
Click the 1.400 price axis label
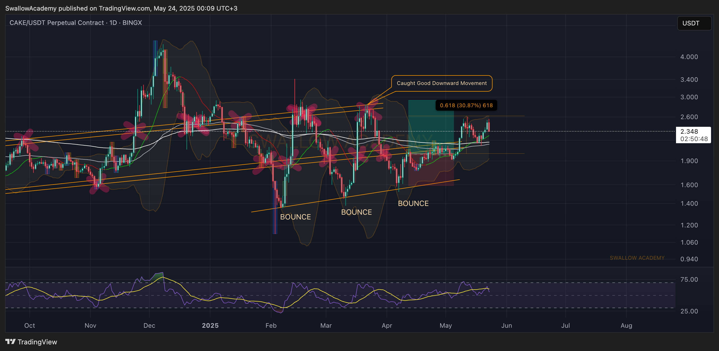(x=689, y=204)
